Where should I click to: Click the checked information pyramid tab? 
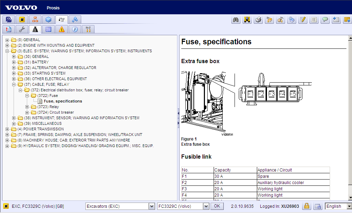[x=35, y=29]
